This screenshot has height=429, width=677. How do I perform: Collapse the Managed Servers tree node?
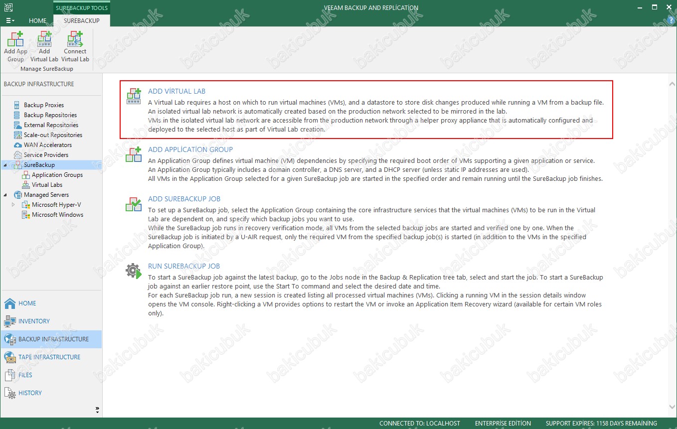click(5, 195)
